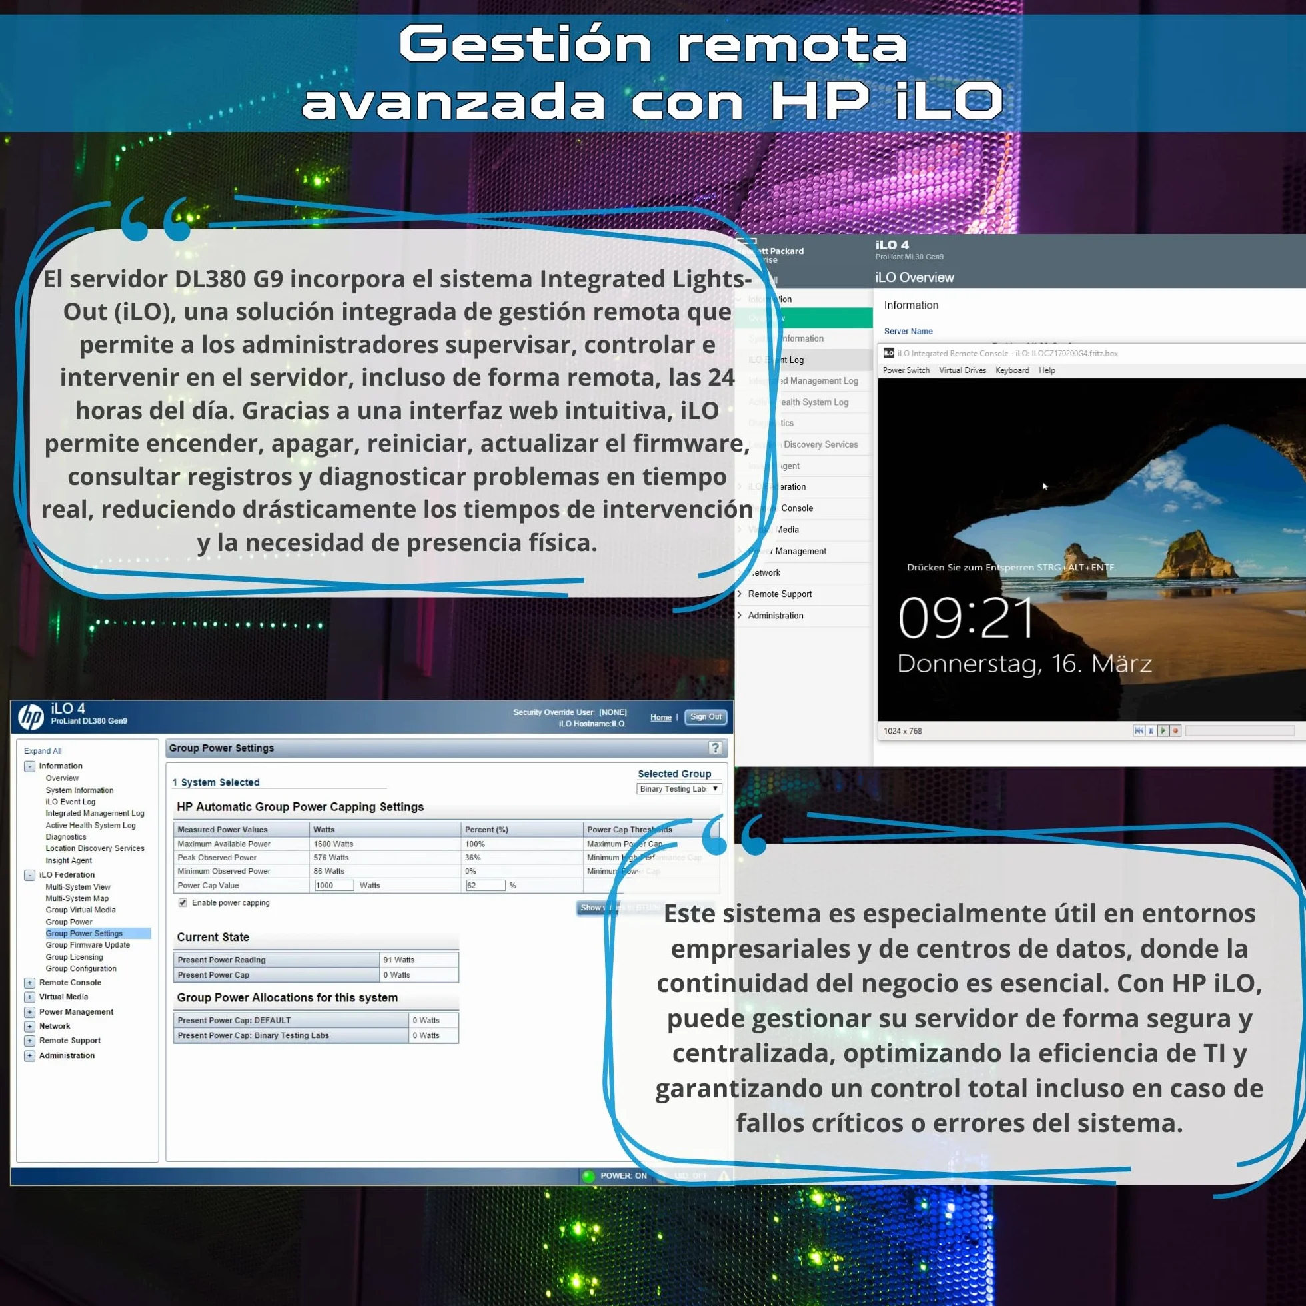Open the Virtual Drives menu in Remote Console
The width and height of the screenshot is (1306, 1306).
pyautogui.click(x=962, y=370)
